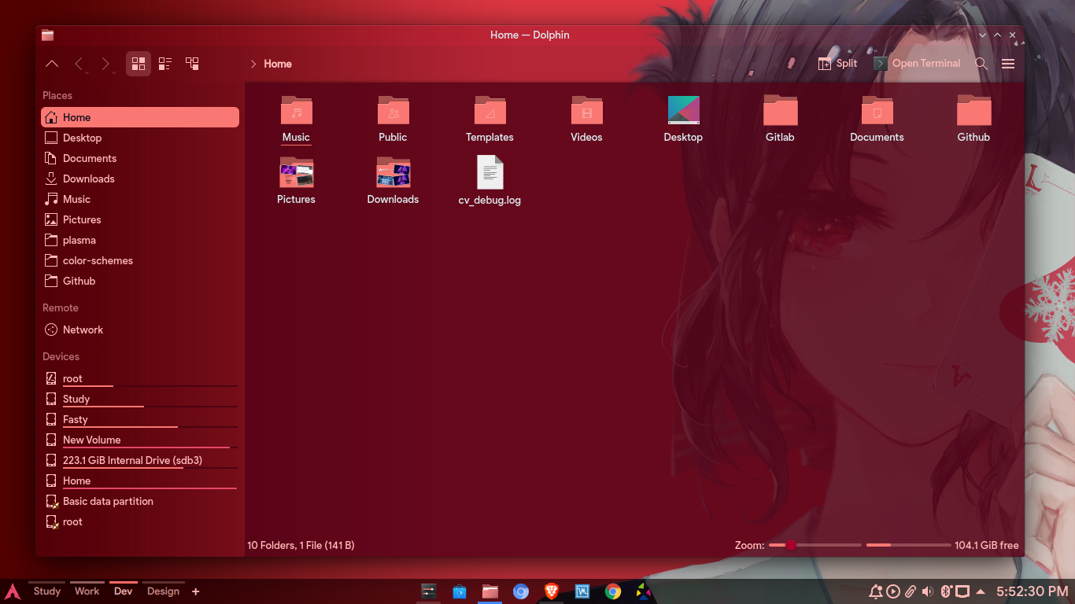This screenshot has height=604, width=1075.
Task: Open Downloads in the Places panel
Action: click(140, 179)
